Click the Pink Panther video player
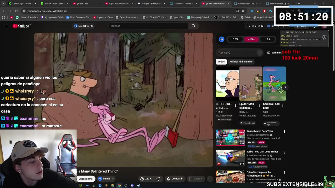335x188 pixels. [x=124, y=99]
